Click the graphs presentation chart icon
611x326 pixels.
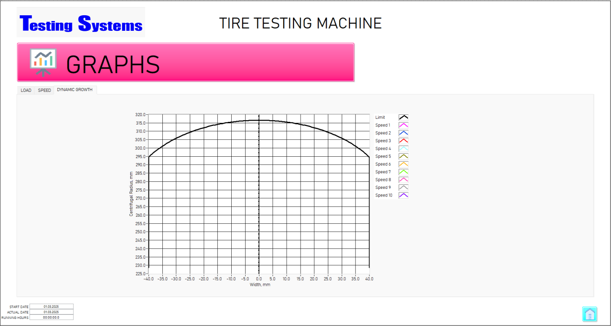pyautogui.click(x=43, y=62)
